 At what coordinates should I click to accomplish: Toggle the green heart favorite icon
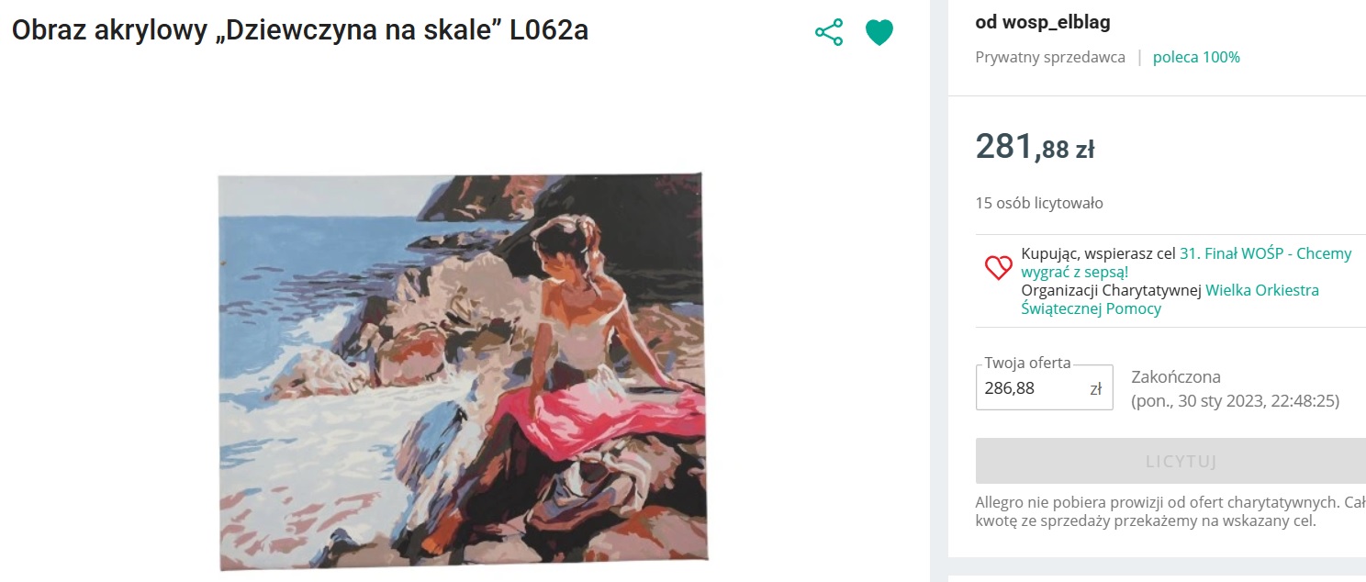click(879, 33)
